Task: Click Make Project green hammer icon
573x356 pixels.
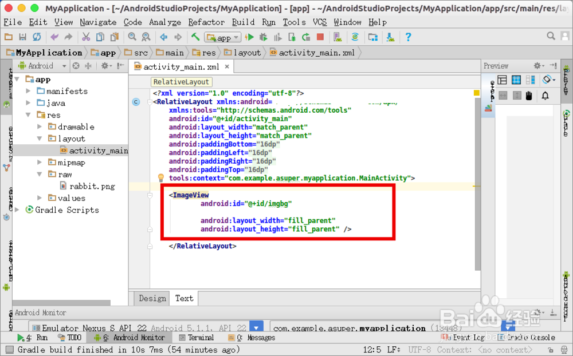Action: point(195,37)
